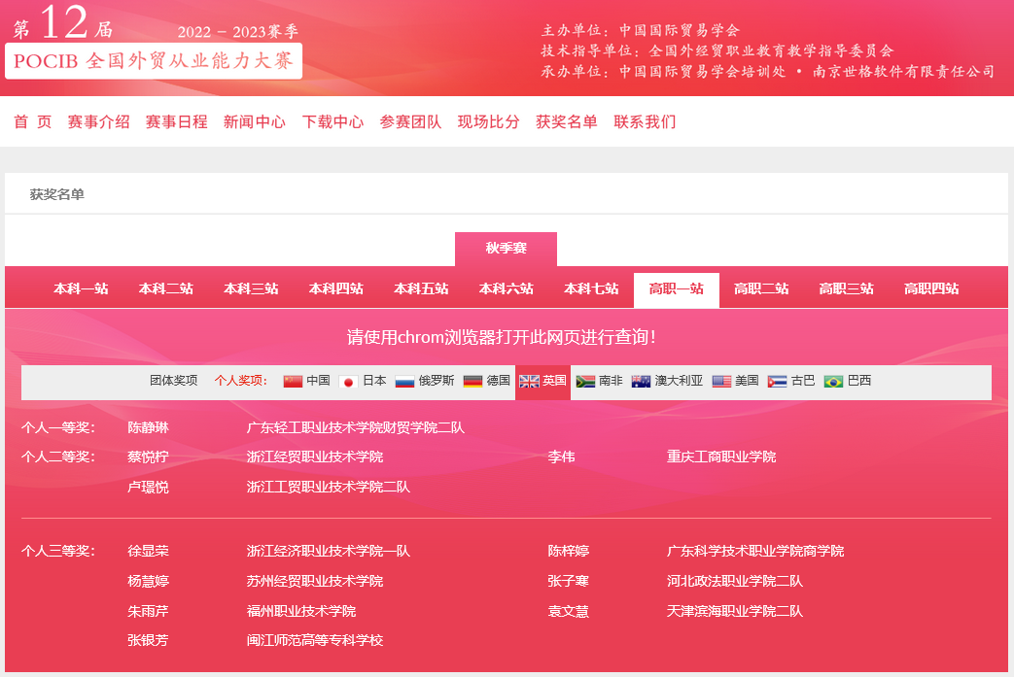Select the Japan flag icon
This screenshot has height=677, width=1014.
pos(349,382)
